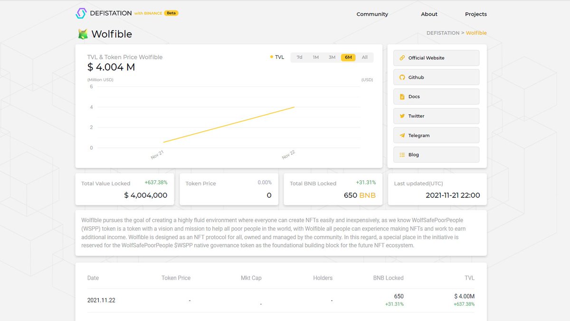Click the Blog list icon

[x=402, y=155]
